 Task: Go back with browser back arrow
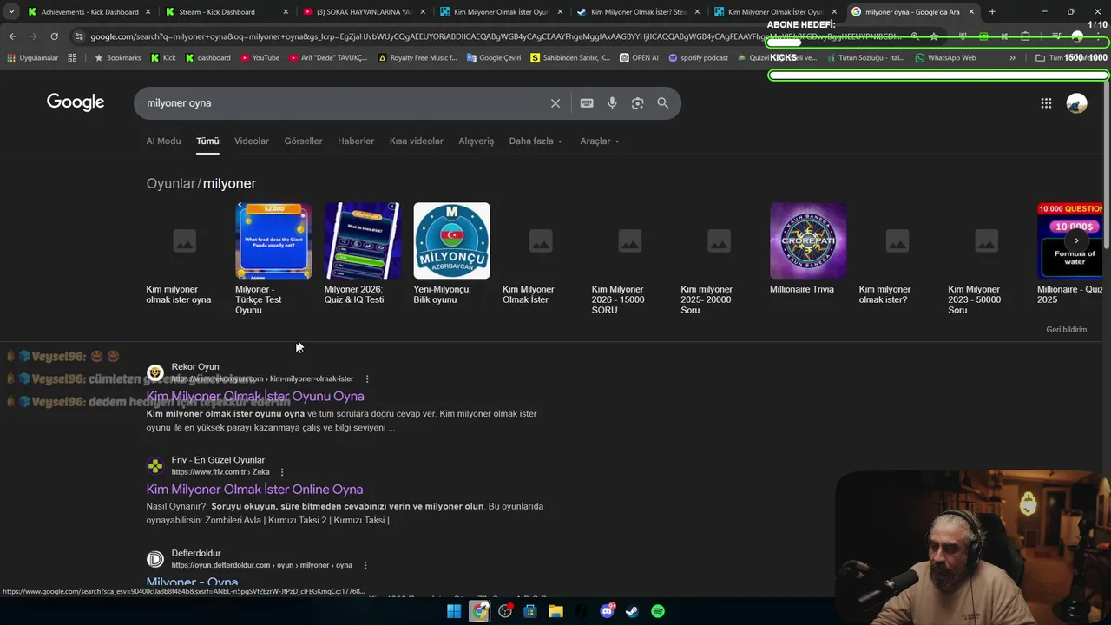click(x=12, y=36)
